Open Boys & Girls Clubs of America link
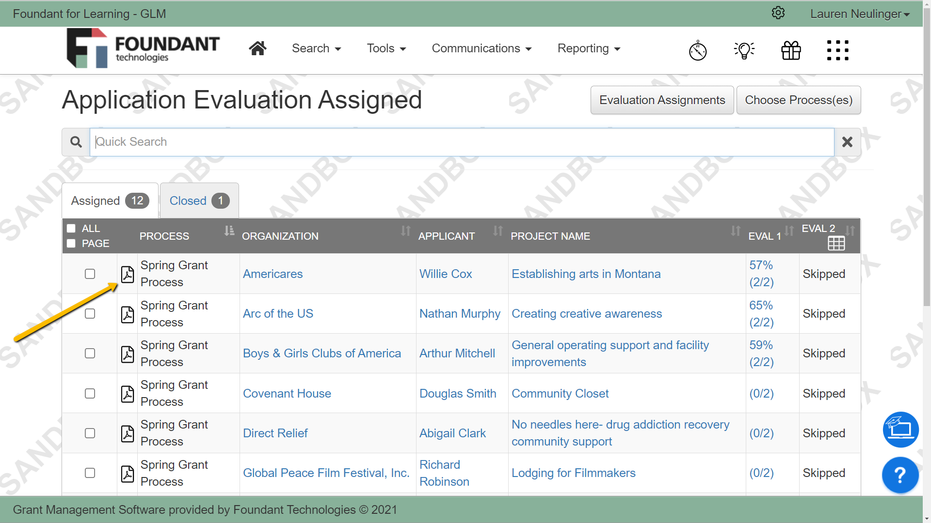The width and height of the screenshot is (931, 523). (x=321, y=353)
